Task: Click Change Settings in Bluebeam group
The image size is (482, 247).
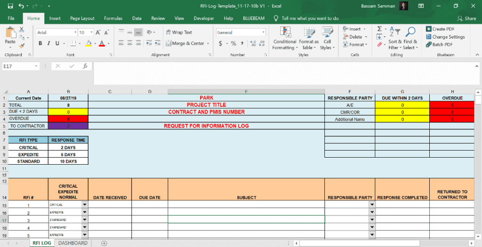Action: pos(445,37)
